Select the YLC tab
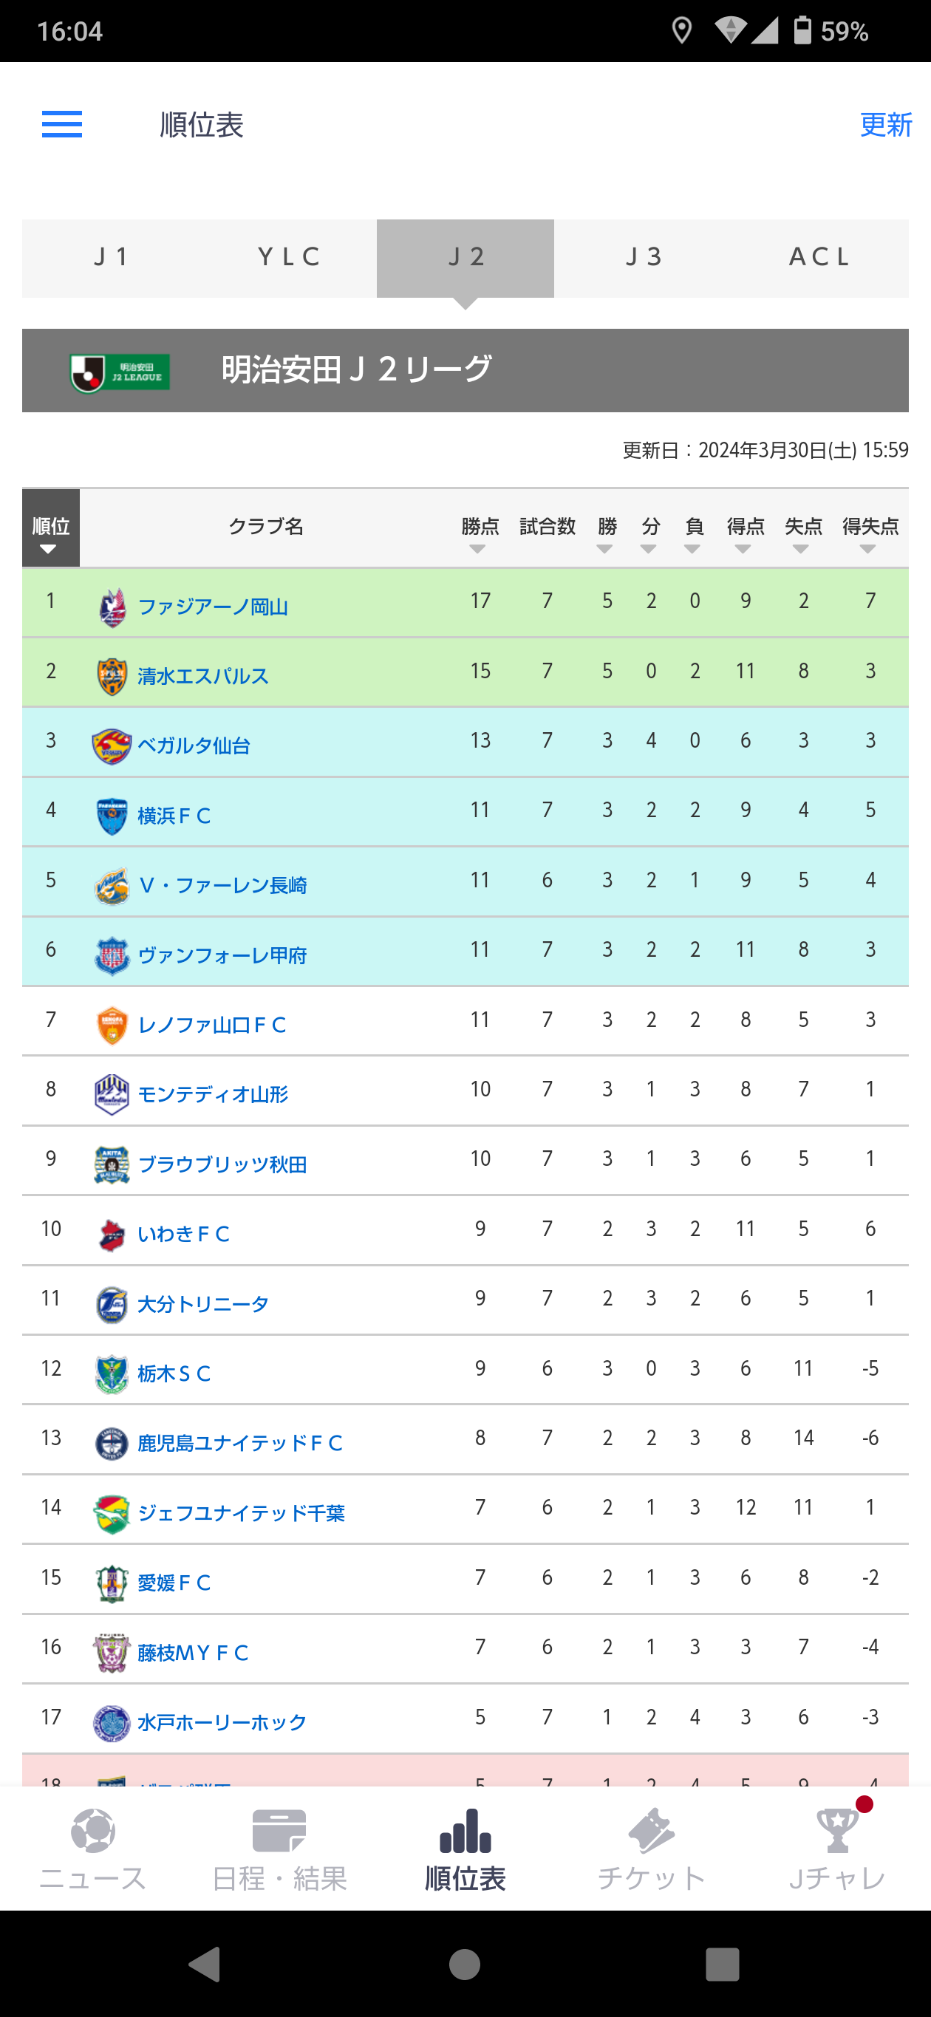931x2017 pixels. 289,258
